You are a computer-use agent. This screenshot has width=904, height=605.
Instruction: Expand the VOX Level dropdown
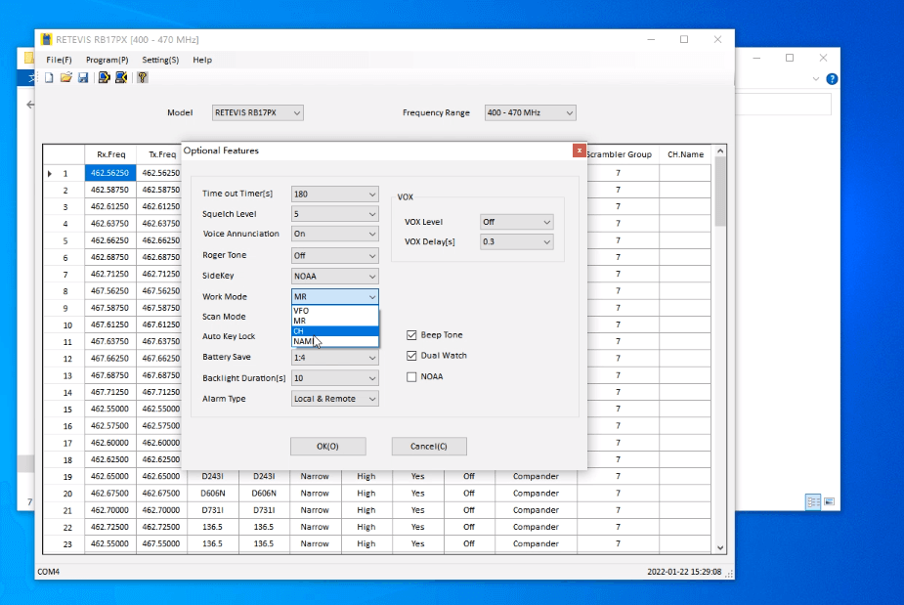(x=516, y=222)
